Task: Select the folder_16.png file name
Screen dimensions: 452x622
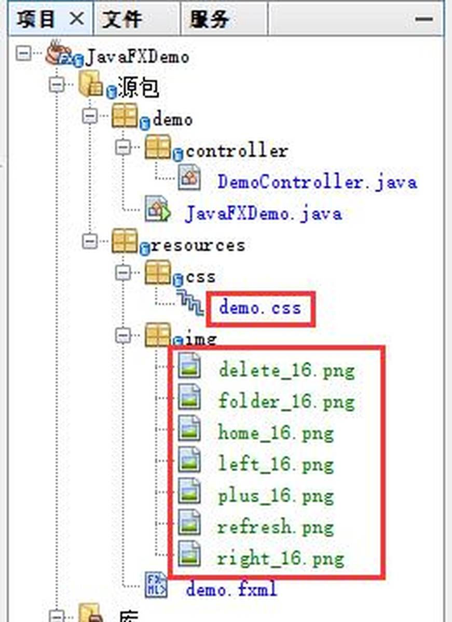Action: (287, 403)
